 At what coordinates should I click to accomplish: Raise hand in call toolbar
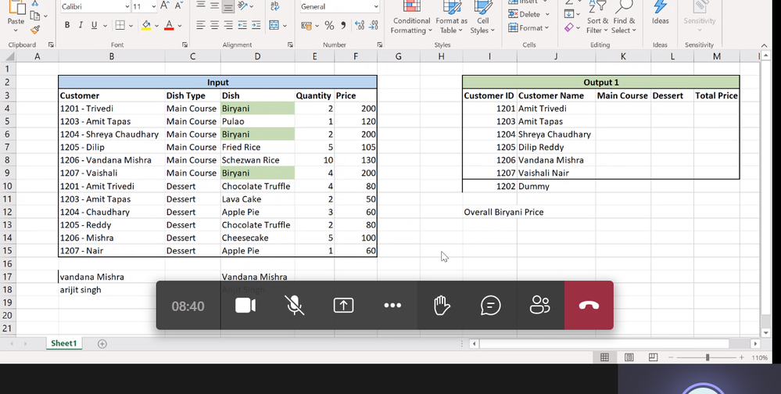442,306
